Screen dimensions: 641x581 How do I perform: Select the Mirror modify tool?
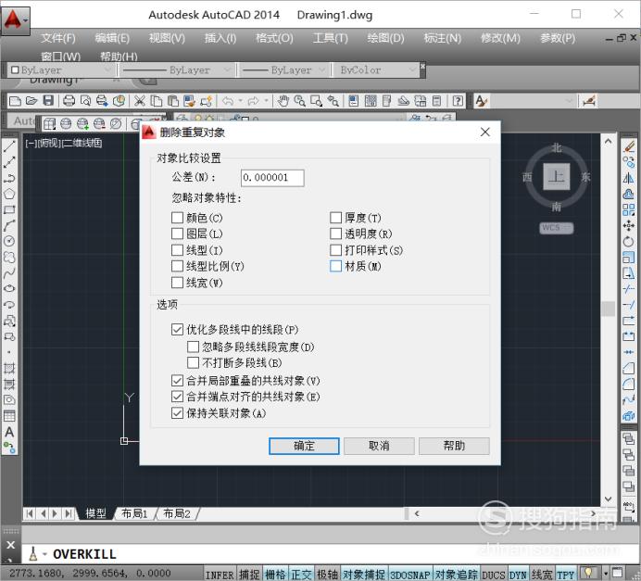pos(629,178)
